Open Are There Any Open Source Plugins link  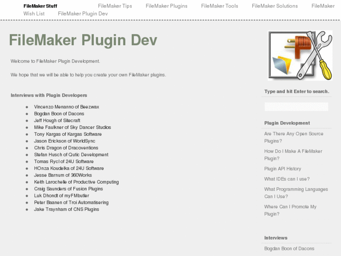pyautogui.click(x=294, y=137)
